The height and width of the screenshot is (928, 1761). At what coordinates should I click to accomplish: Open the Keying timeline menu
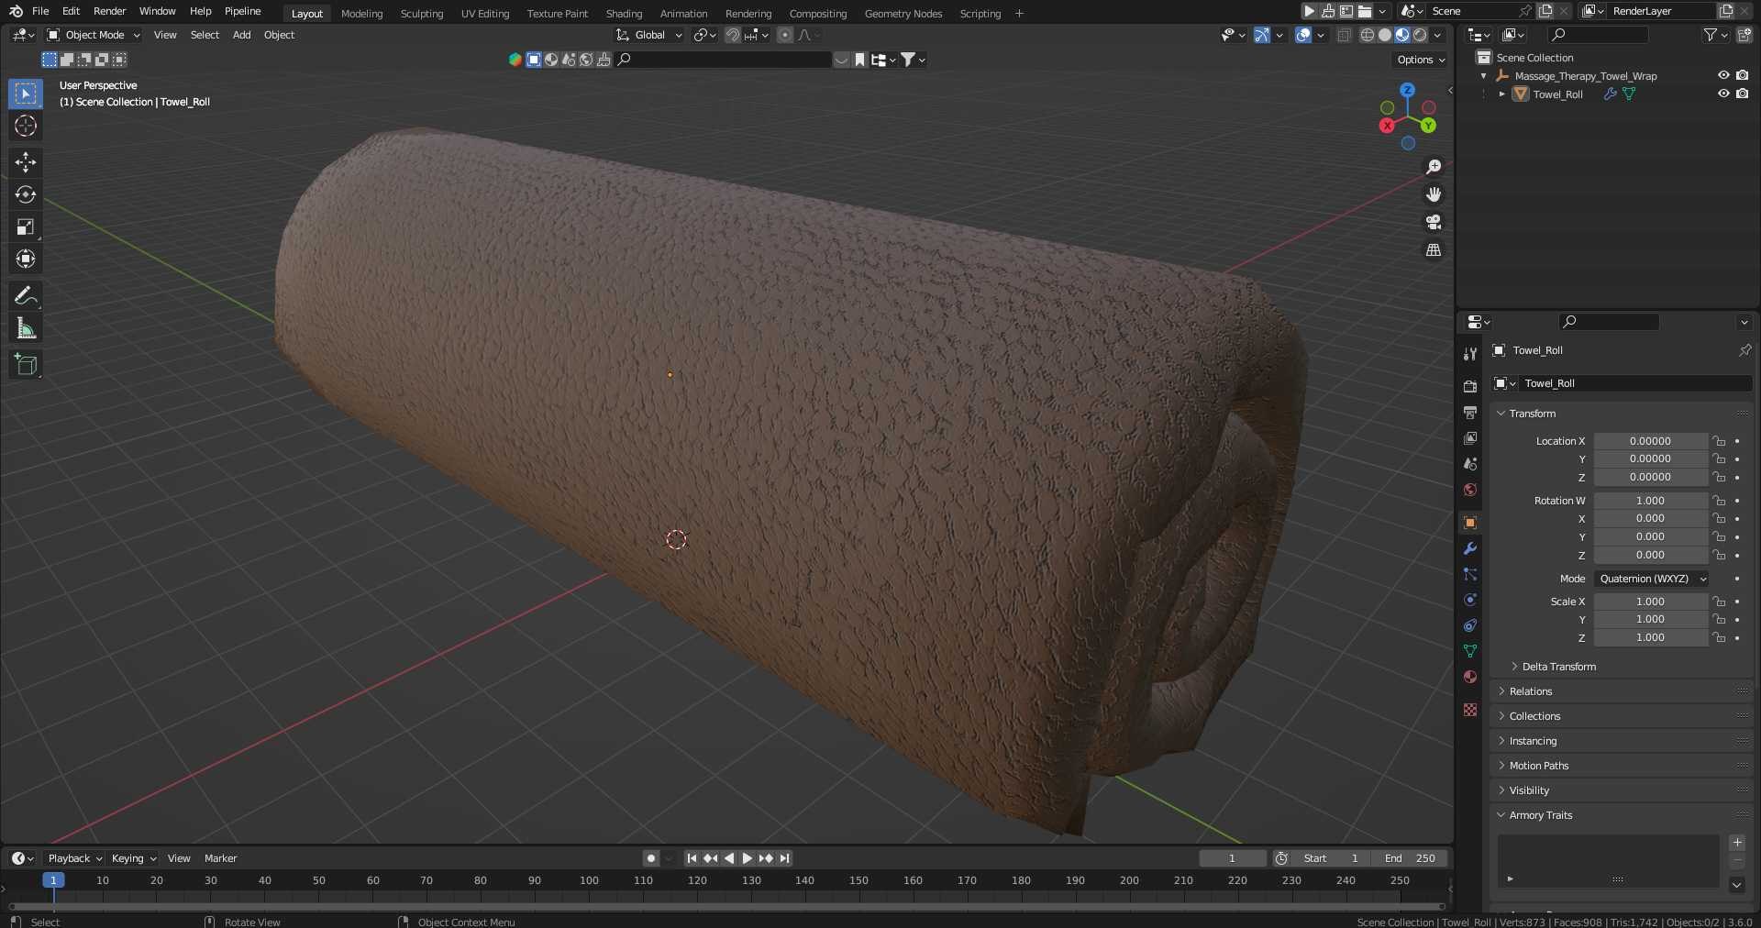[134, 858]
